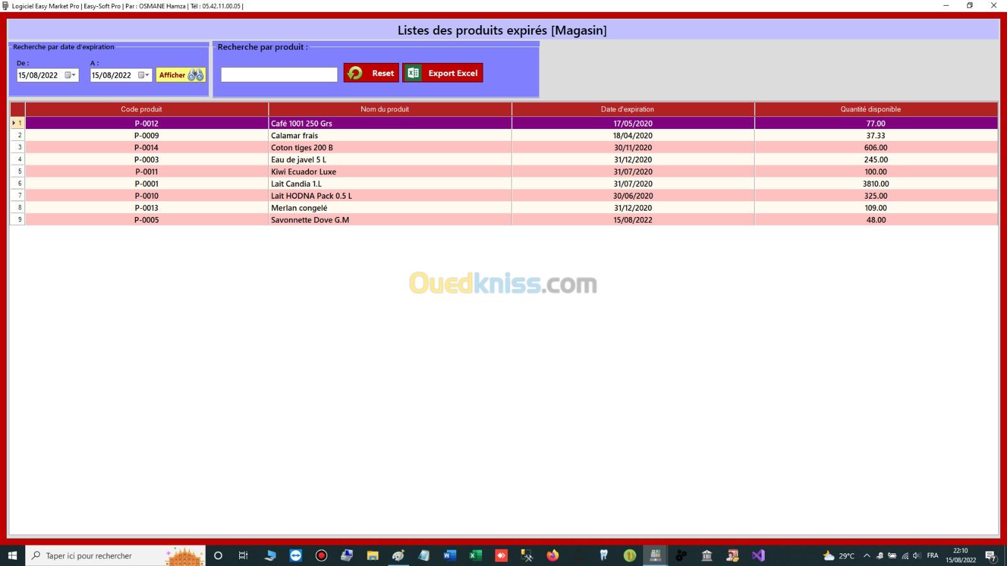Open Excel from the taskbar
Image resolution: width=1007 pixels, height=566 pixels.
(x=475, y=555)
